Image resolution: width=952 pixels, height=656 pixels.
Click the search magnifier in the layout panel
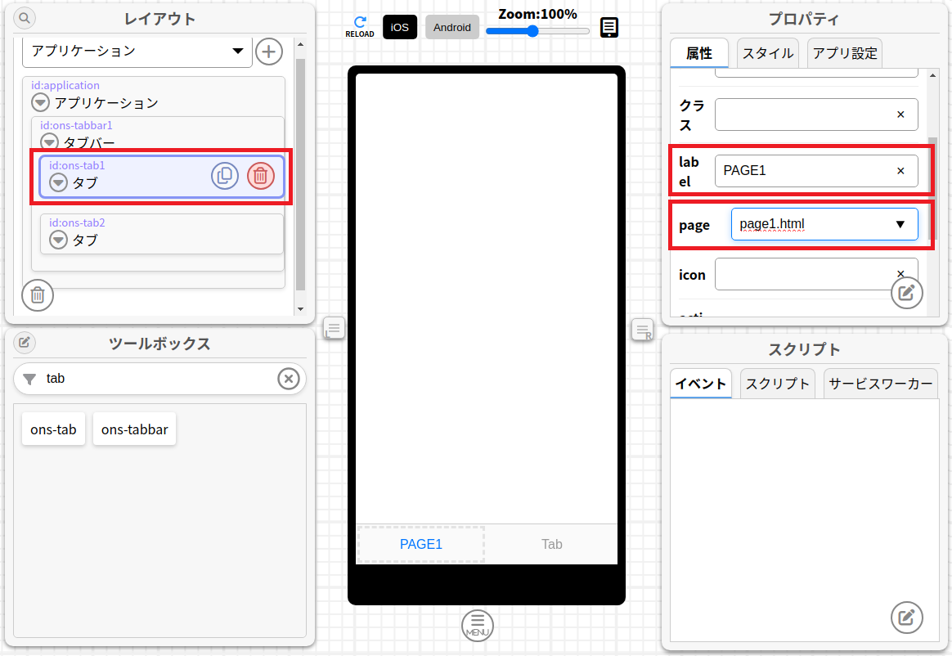pos(25,18)
